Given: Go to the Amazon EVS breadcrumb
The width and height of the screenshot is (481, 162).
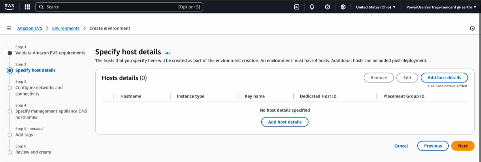Looking at the screenshot, I should (x=30, y=29).
